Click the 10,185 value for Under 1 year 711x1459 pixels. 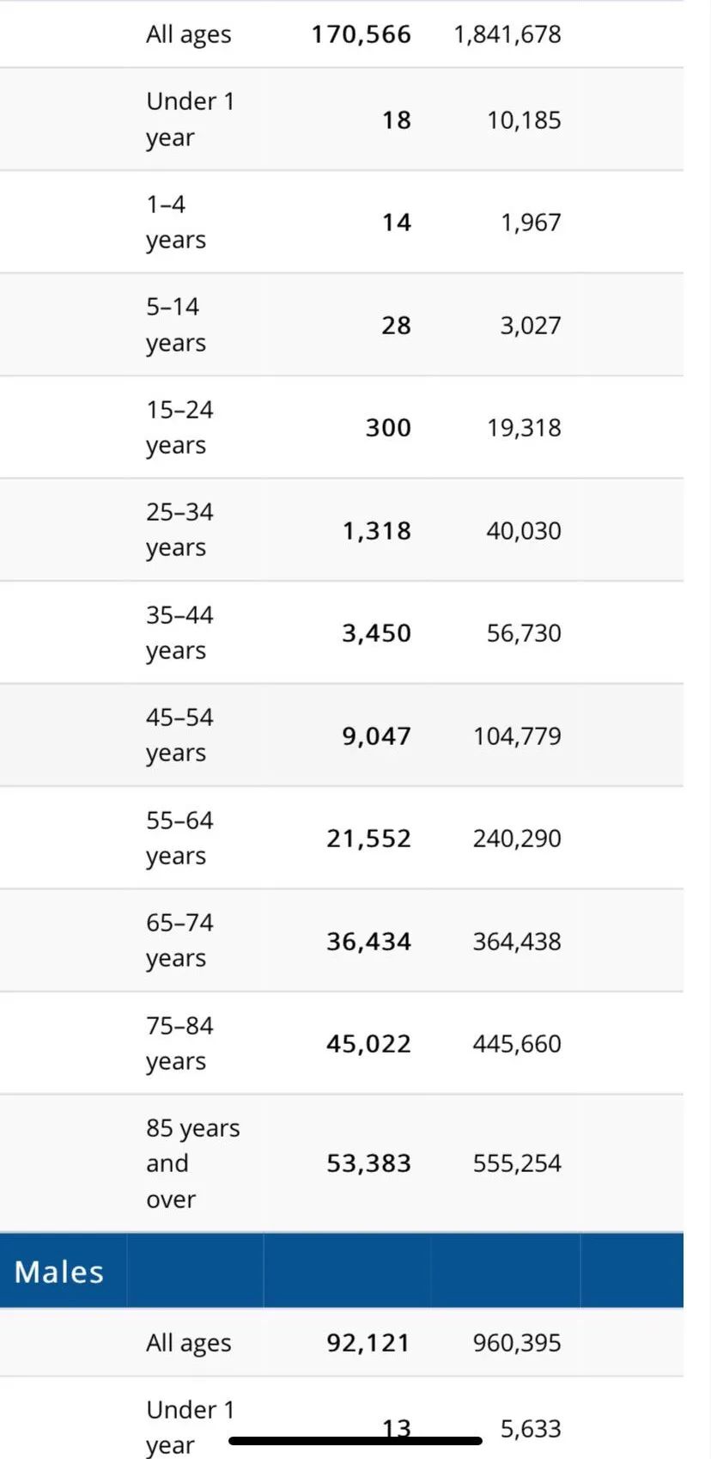click(524, 120)
